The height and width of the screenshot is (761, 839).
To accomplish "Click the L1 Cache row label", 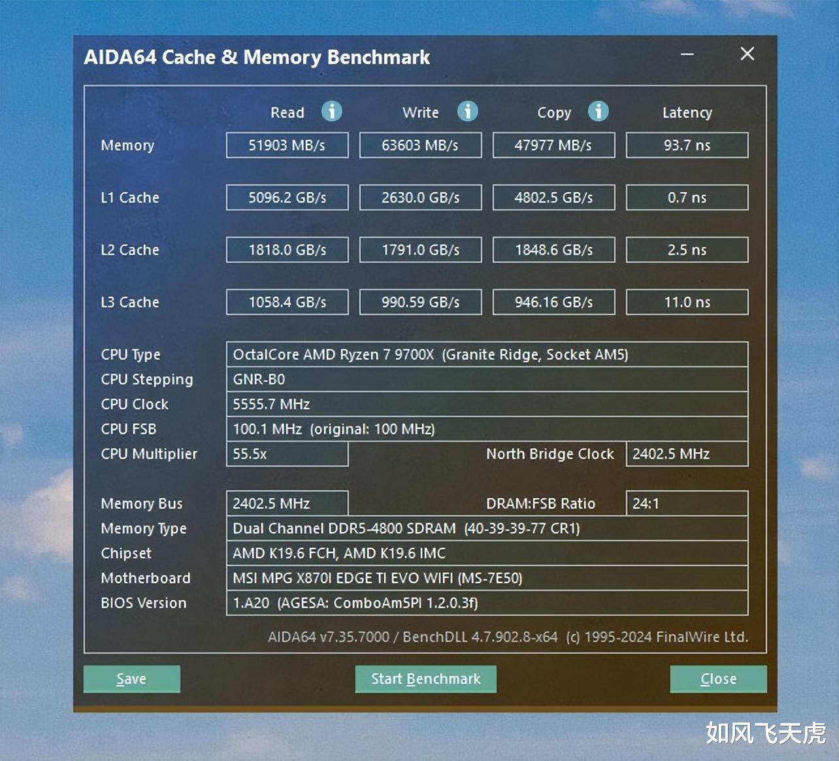I will 130,197.
